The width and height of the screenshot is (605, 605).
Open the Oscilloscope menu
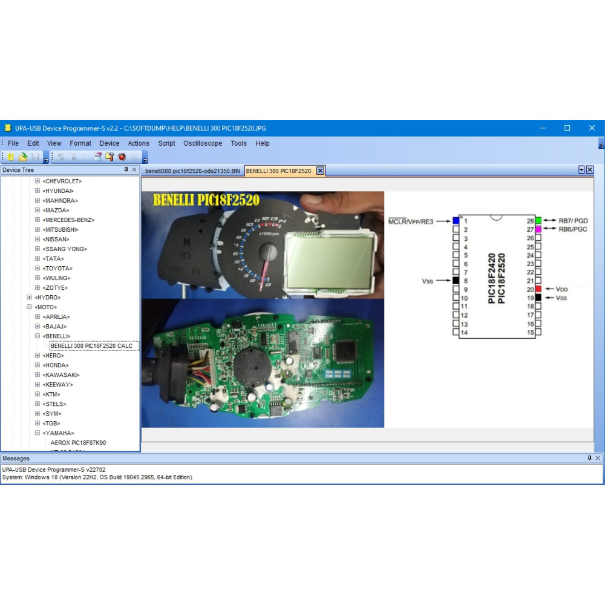pyautogui.click(x=203, y=143)
